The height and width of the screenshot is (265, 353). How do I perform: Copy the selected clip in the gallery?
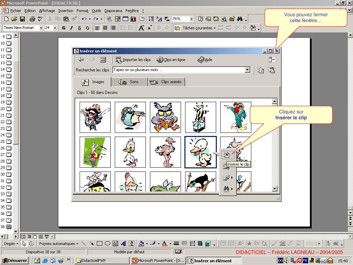(261, 70)
